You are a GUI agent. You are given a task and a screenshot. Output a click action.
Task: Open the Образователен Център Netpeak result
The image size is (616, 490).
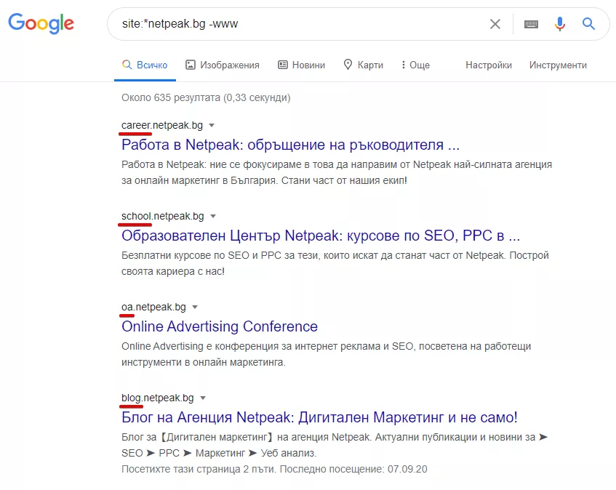[321, 236]
